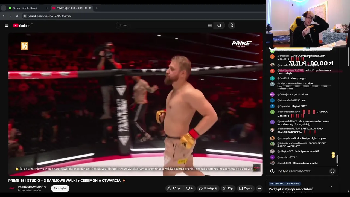Click username @p4tryk_n547 in chat
The image size is (350, 197).
[285, 151]
